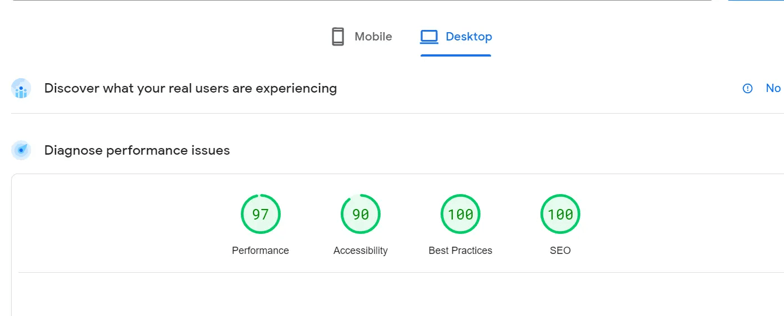The width and height of the screenshot is (784, 316).
Task: Click the Mobile phone icon
Action: tap(337, 37)
